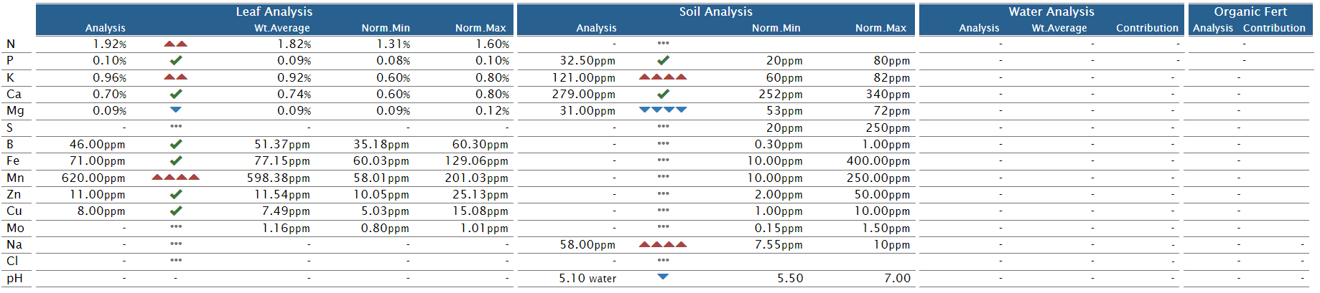Viewport: 1320px width, 293px height.
Task: Select the Water Analysis header
Action: point(1051,11)
